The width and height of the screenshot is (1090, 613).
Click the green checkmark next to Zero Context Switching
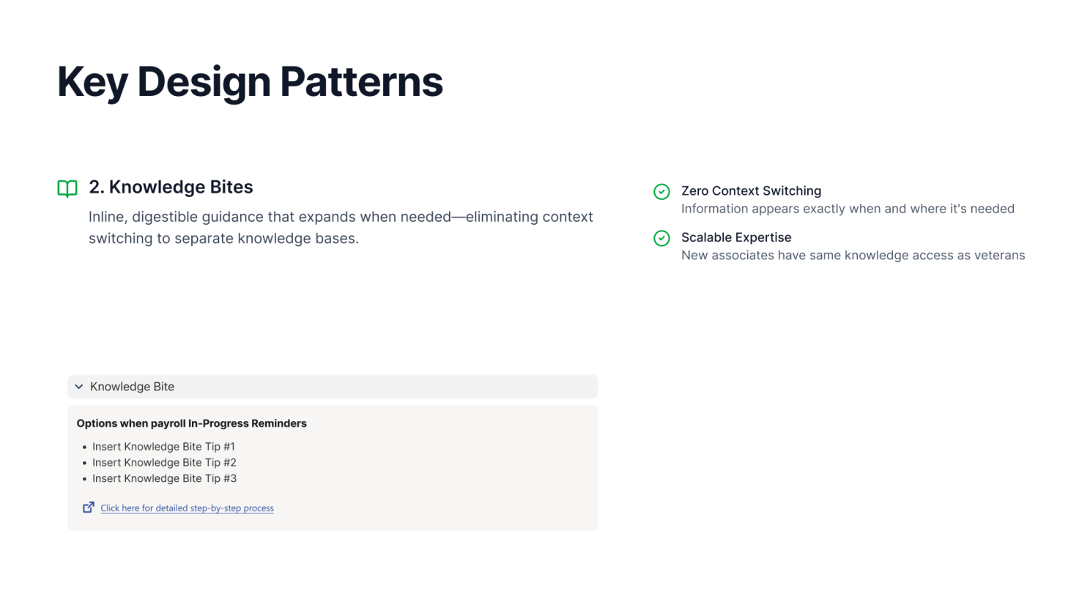coord(661,192)
